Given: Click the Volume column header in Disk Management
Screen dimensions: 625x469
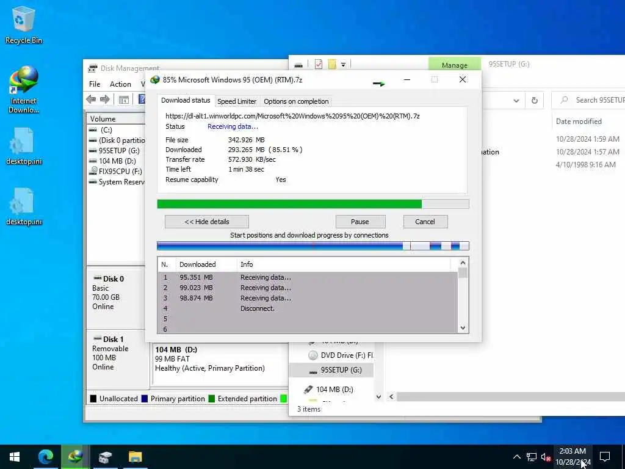Looking at the screenshot, I should [116, 119].
